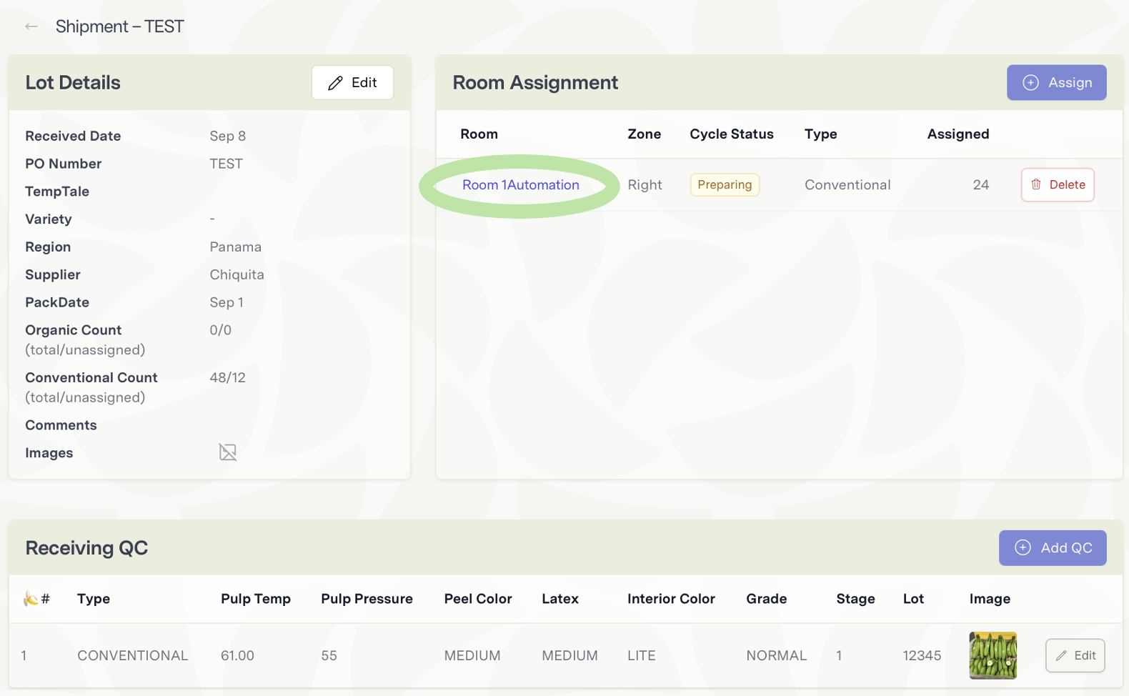Click the back arrow beside Shipment – TEST

[x=31, y=26]
